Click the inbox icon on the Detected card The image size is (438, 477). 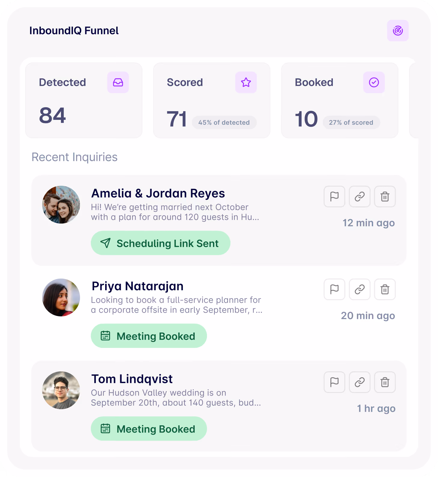pos(118,82)
